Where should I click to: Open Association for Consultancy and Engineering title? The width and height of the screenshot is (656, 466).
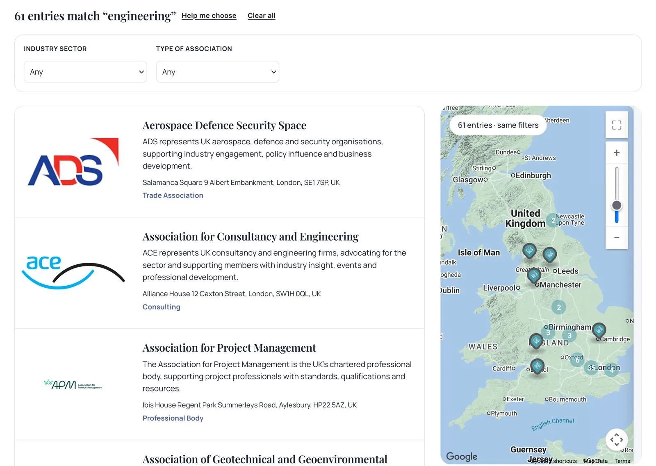(x=251, y=237)
